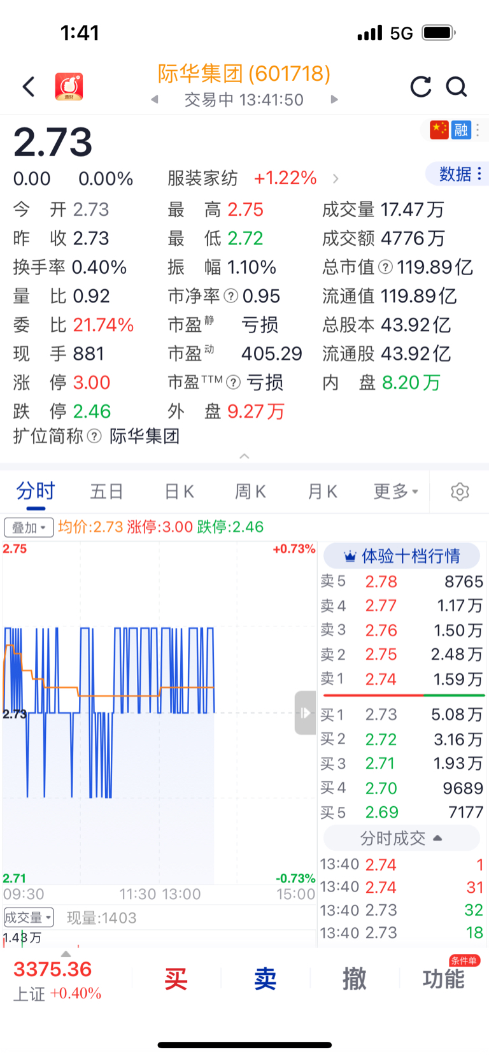
Task: Select the 月K tab
Action: (x=322, y=492)
